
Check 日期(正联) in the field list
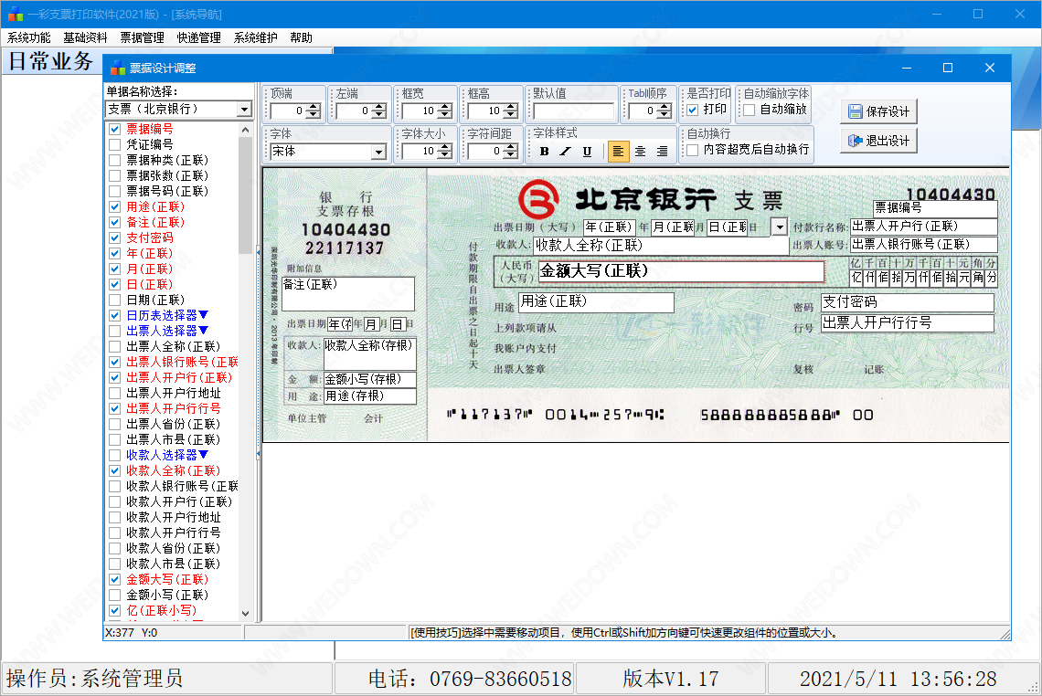115,301
